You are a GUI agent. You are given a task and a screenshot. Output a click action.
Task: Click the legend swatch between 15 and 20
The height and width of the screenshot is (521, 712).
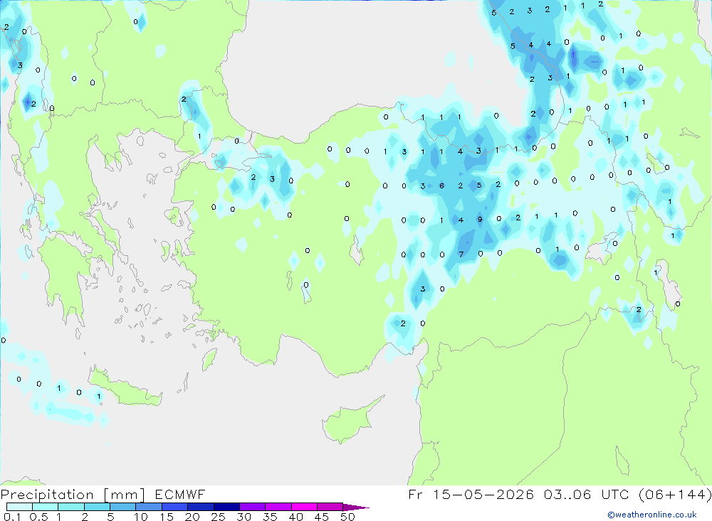point(175,507)
